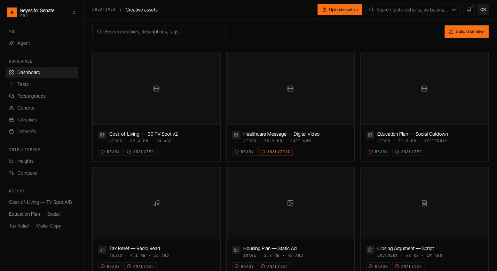
Task: Click film icon beside Healthcare Message title
Action: (236, 135)
